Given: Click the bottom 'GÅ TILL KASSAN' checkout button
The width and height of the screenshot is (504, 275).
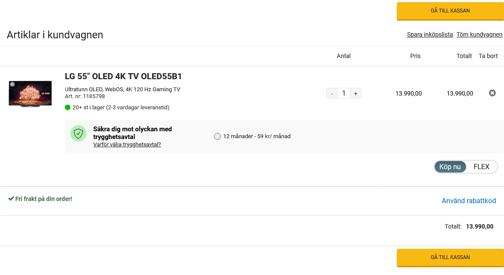Looking at the screenshot, I should 450,258.
